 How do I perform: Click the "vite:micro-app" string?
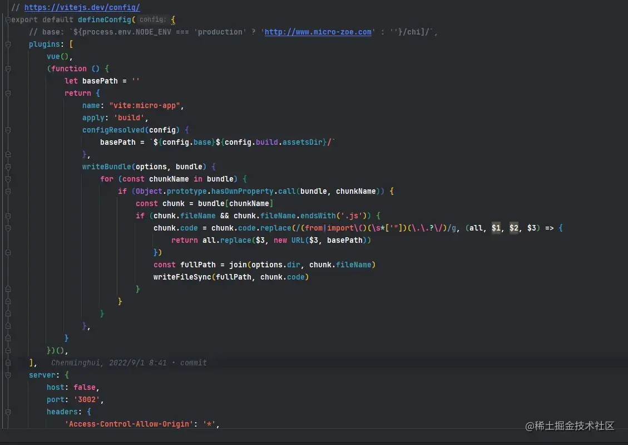point(145,105)
